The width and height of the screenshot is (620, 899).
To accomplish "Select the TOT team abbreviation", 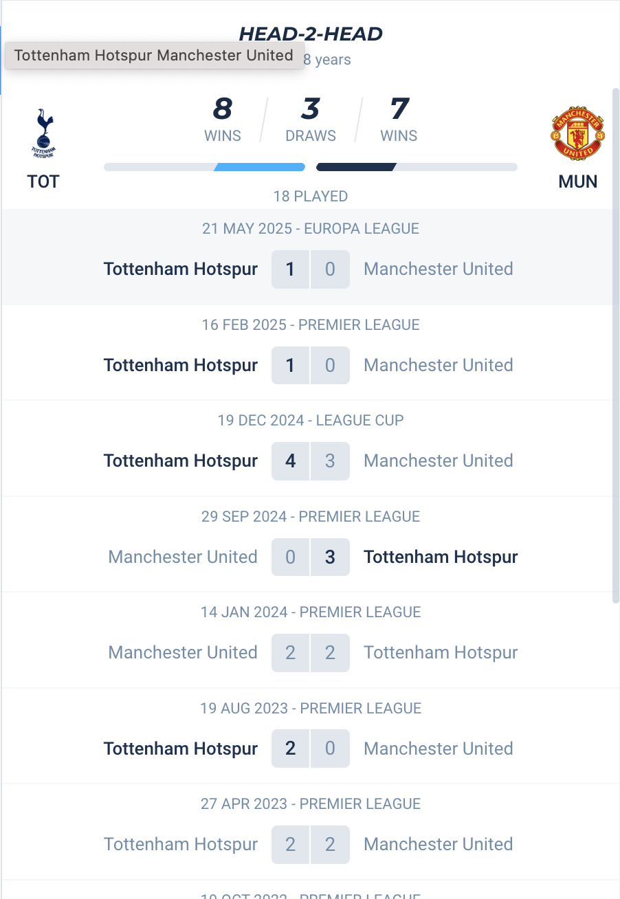I will click(x=43, y=181).
